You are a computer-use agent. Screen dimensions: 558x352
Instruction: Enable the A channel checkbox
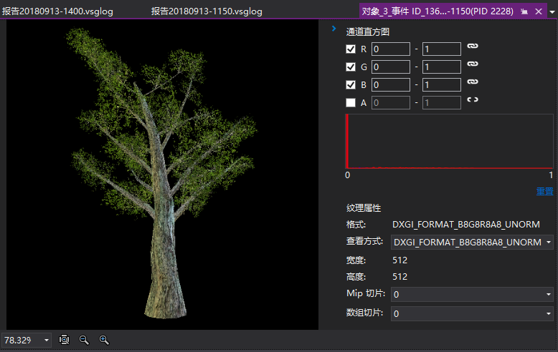coord(351,102)
